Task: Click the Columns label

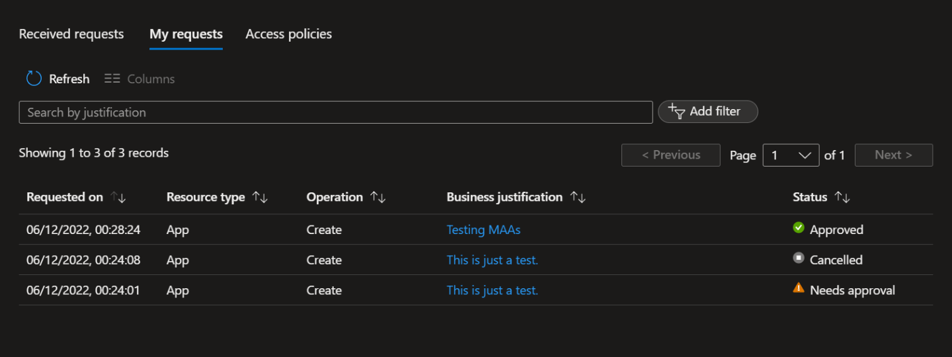Action: click(x=151, y=79)
